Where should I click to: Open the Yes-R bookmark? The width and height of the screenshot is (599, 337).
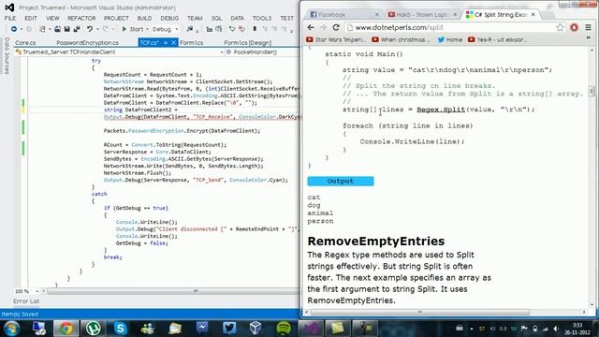point(497,39)
